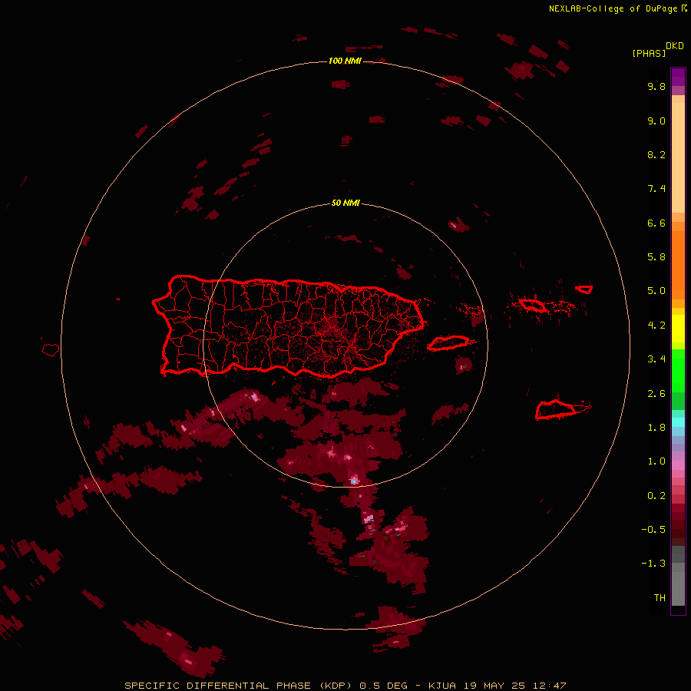The image size is (691, 691).
Task: Click the Specific Differential Phase caption at the bottom
Action: coord(345,686)
